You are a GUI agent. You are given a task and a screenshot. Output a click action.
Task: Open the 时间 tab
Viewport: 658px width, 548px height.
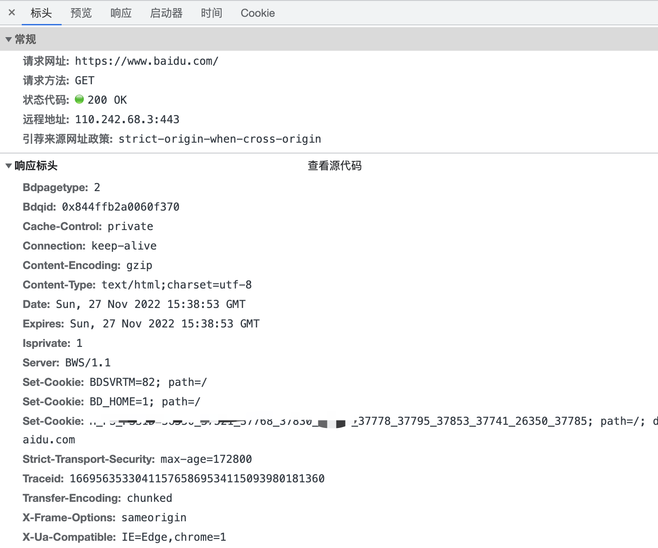click(212, 13)
